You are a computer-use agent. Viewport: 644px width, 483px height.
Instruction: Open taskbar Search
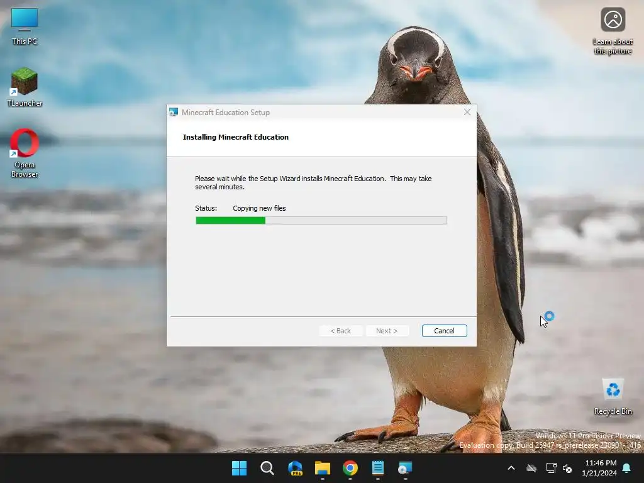tap(267, 468)
